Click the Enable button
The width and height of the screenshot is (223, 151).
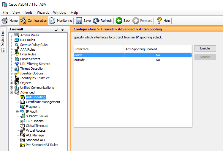[205, 48]
